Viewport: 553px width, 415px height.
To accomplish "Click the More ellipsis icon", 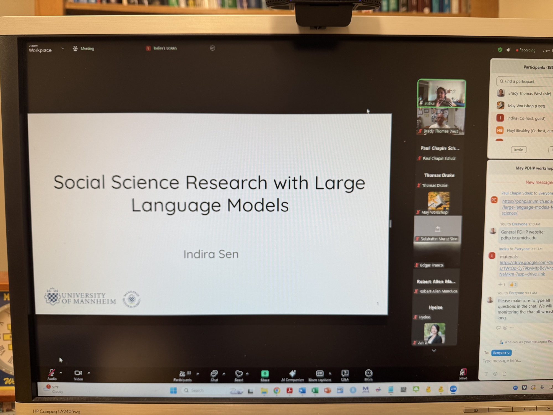I will coord(368,373).
